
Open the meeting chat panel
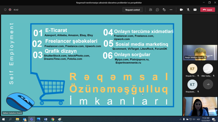157,10
